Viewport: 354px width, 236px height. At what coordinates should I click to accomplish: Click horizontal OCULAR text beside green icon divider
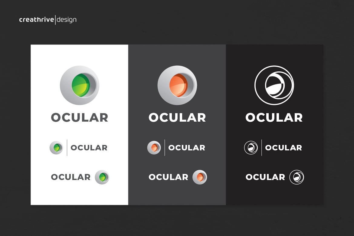click(x=89, y=148)
